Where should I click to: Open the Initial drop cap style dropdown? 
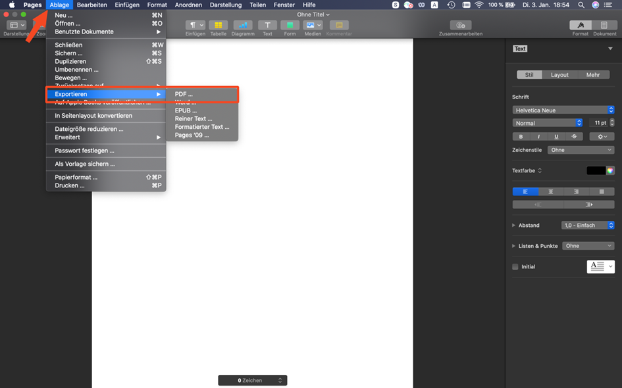[x=600, y=267]
